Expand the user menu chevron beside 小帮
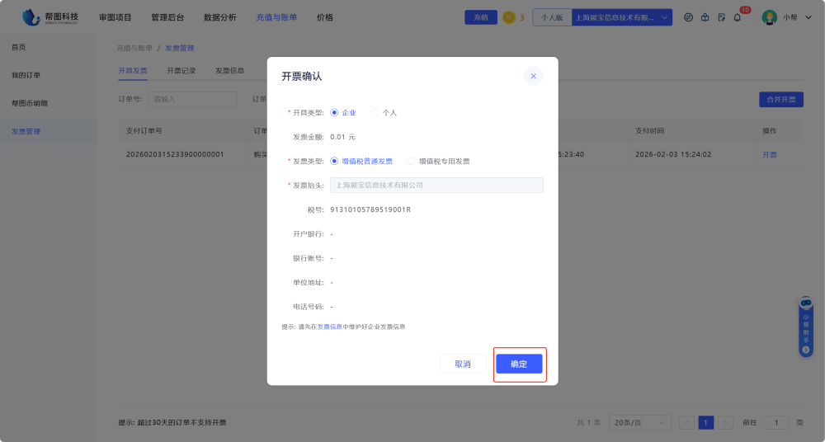Screen dimensions: 825x442 pos(808,17)
